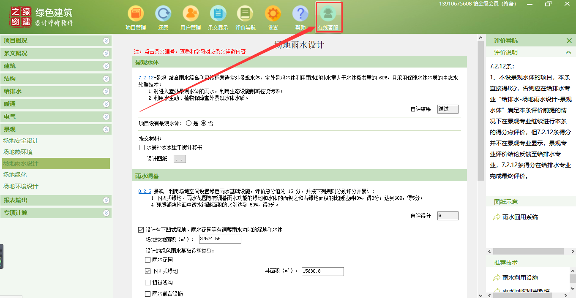Tick the 植被浅沟 checkbox
The image size is (576, 298).
(147, 282)
